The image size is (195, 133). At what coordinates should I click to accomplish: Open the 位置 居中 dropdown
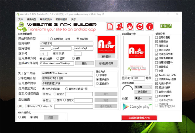pos(143,98)
